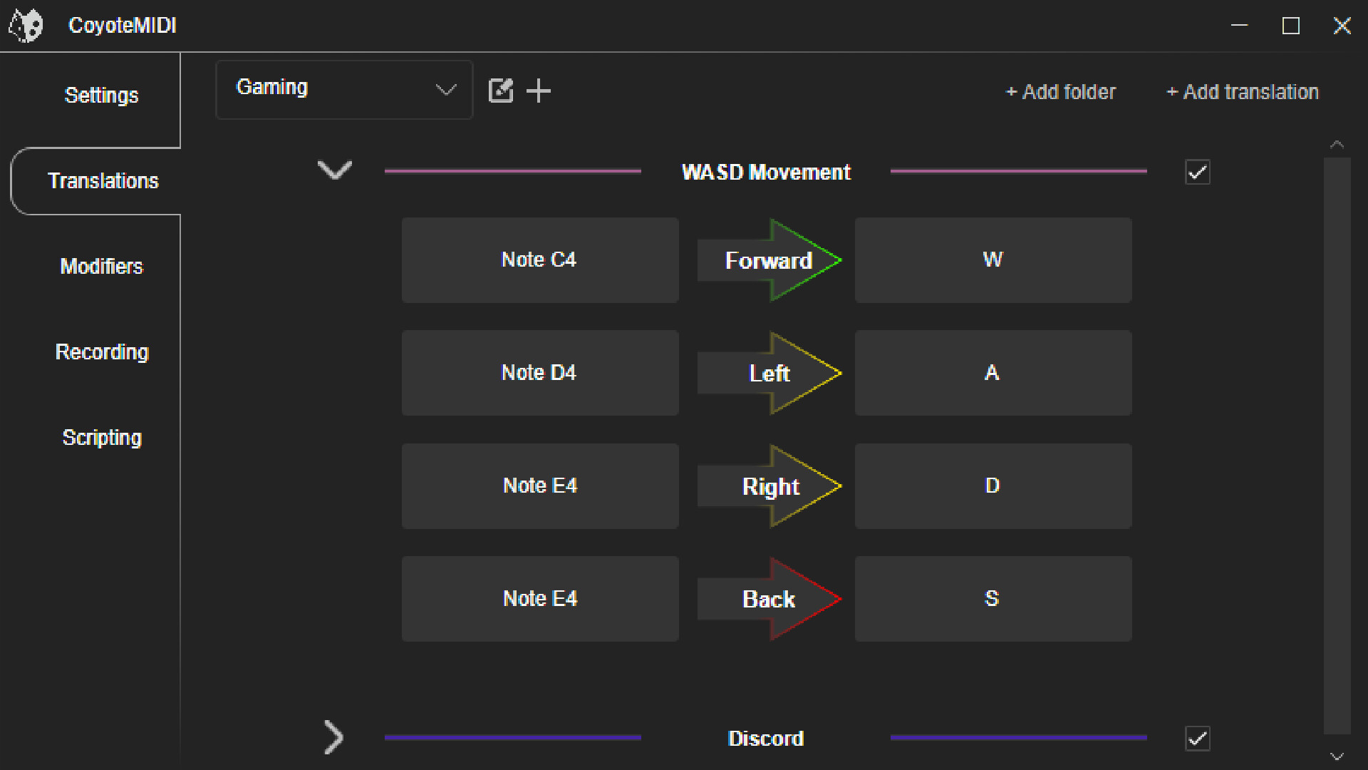Select the D output key box
1368x770 pixels.
coord(993,486)
